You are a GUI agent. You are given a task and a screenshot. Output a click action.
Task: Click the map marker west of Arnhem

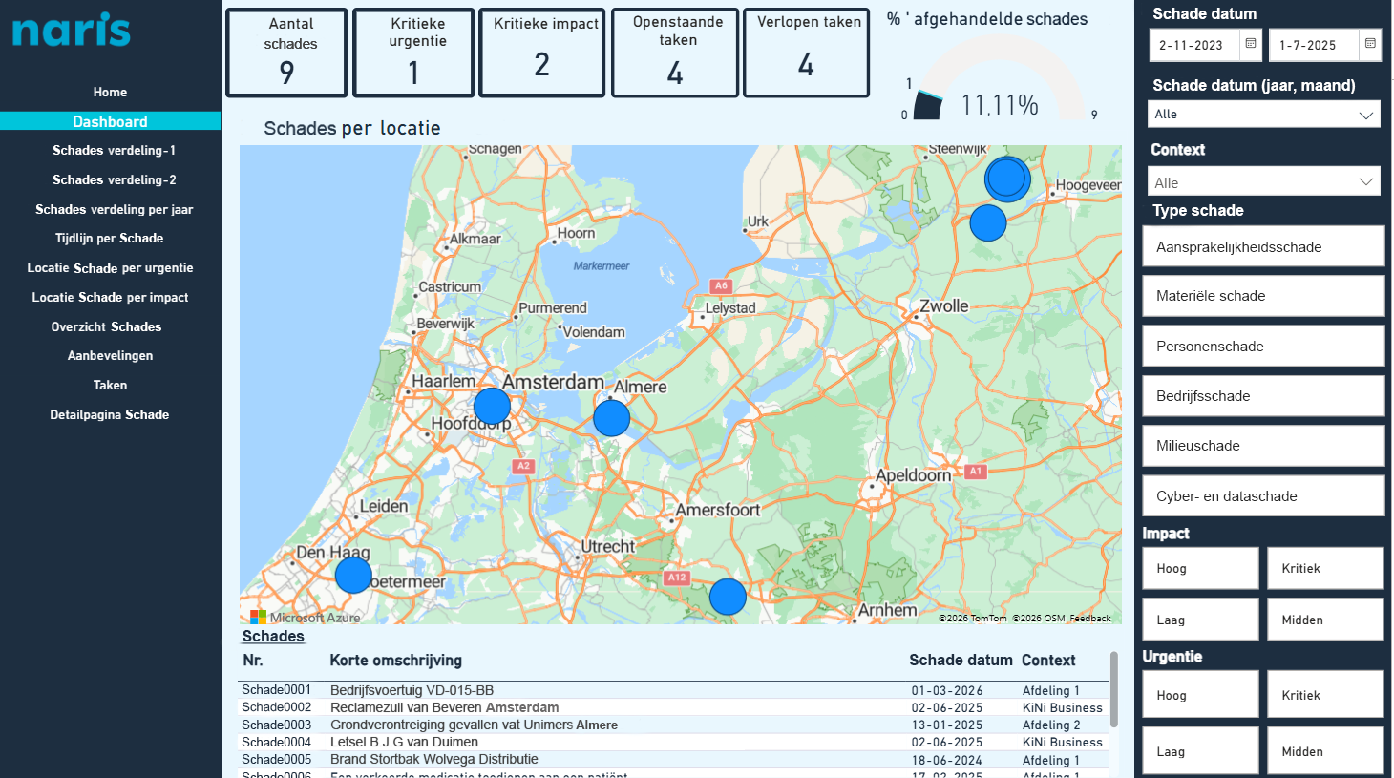(x=728, y=597)
